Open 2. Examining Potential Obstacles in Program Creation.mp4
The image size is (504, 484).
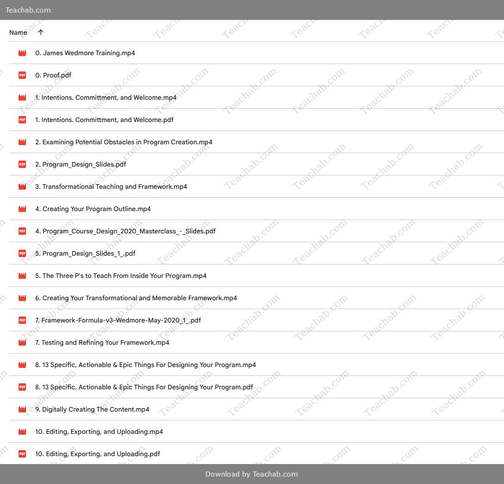tap(124, 142)
